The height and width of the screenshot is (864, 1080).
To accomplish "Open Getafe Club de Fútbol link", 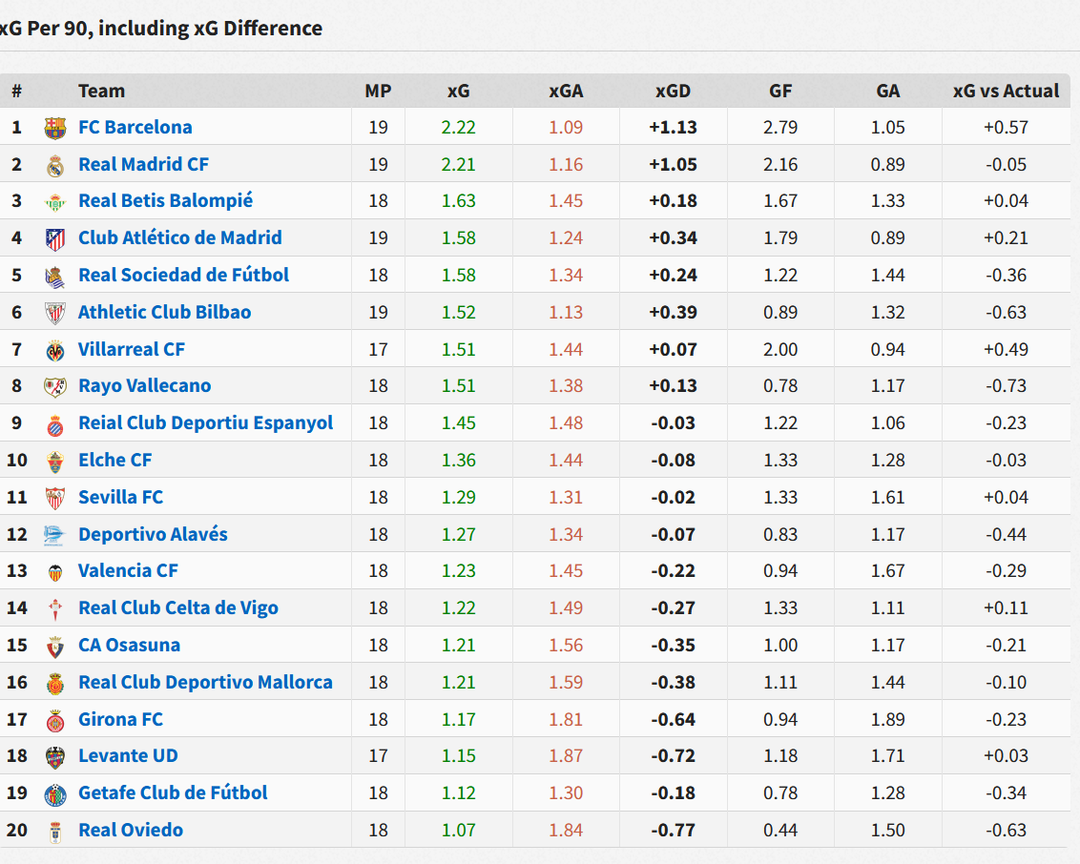I will point(173,793).
